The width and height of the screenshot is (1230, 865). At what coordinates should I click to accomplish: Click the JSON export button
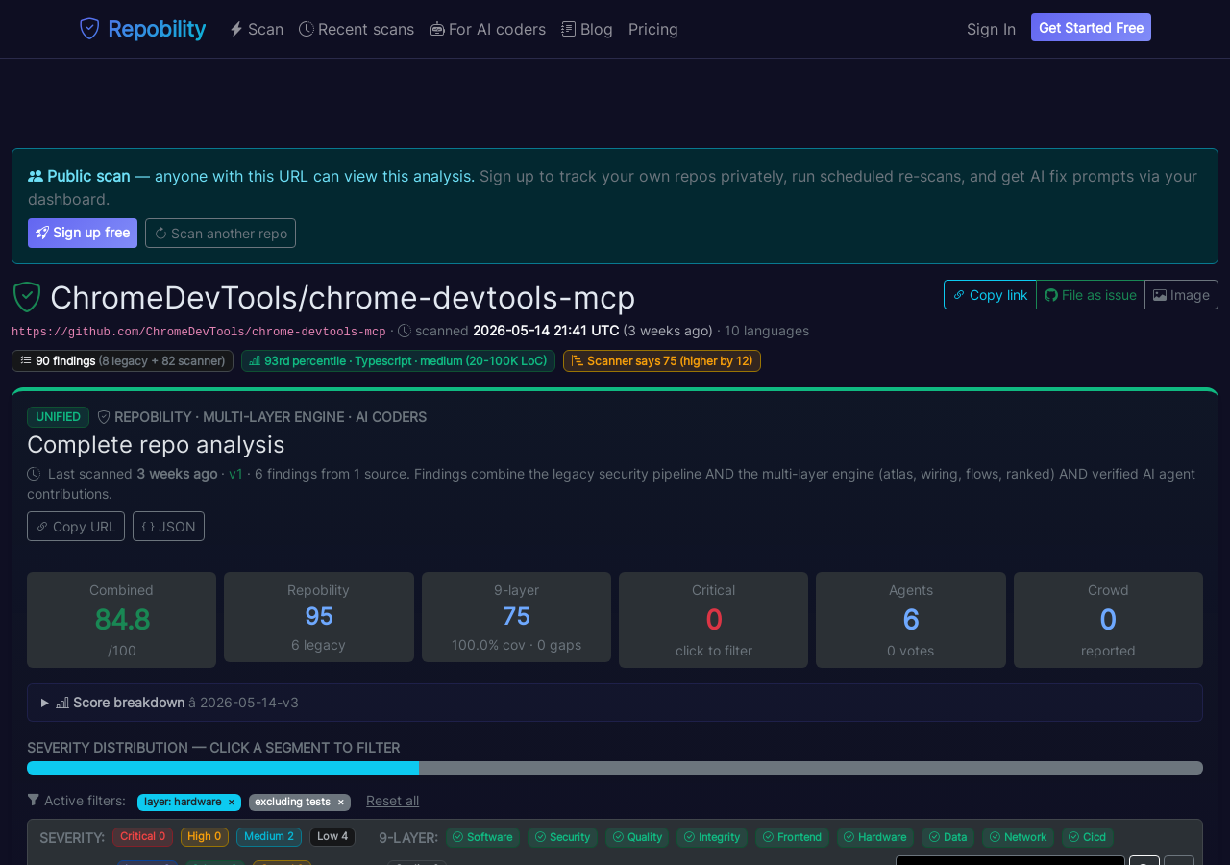pos(168,526)
